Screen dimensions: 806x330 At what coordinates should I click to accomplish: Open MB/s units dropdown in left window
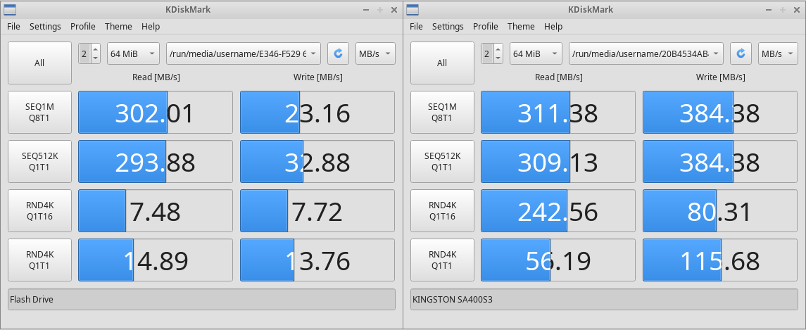(x=375, y=53)
